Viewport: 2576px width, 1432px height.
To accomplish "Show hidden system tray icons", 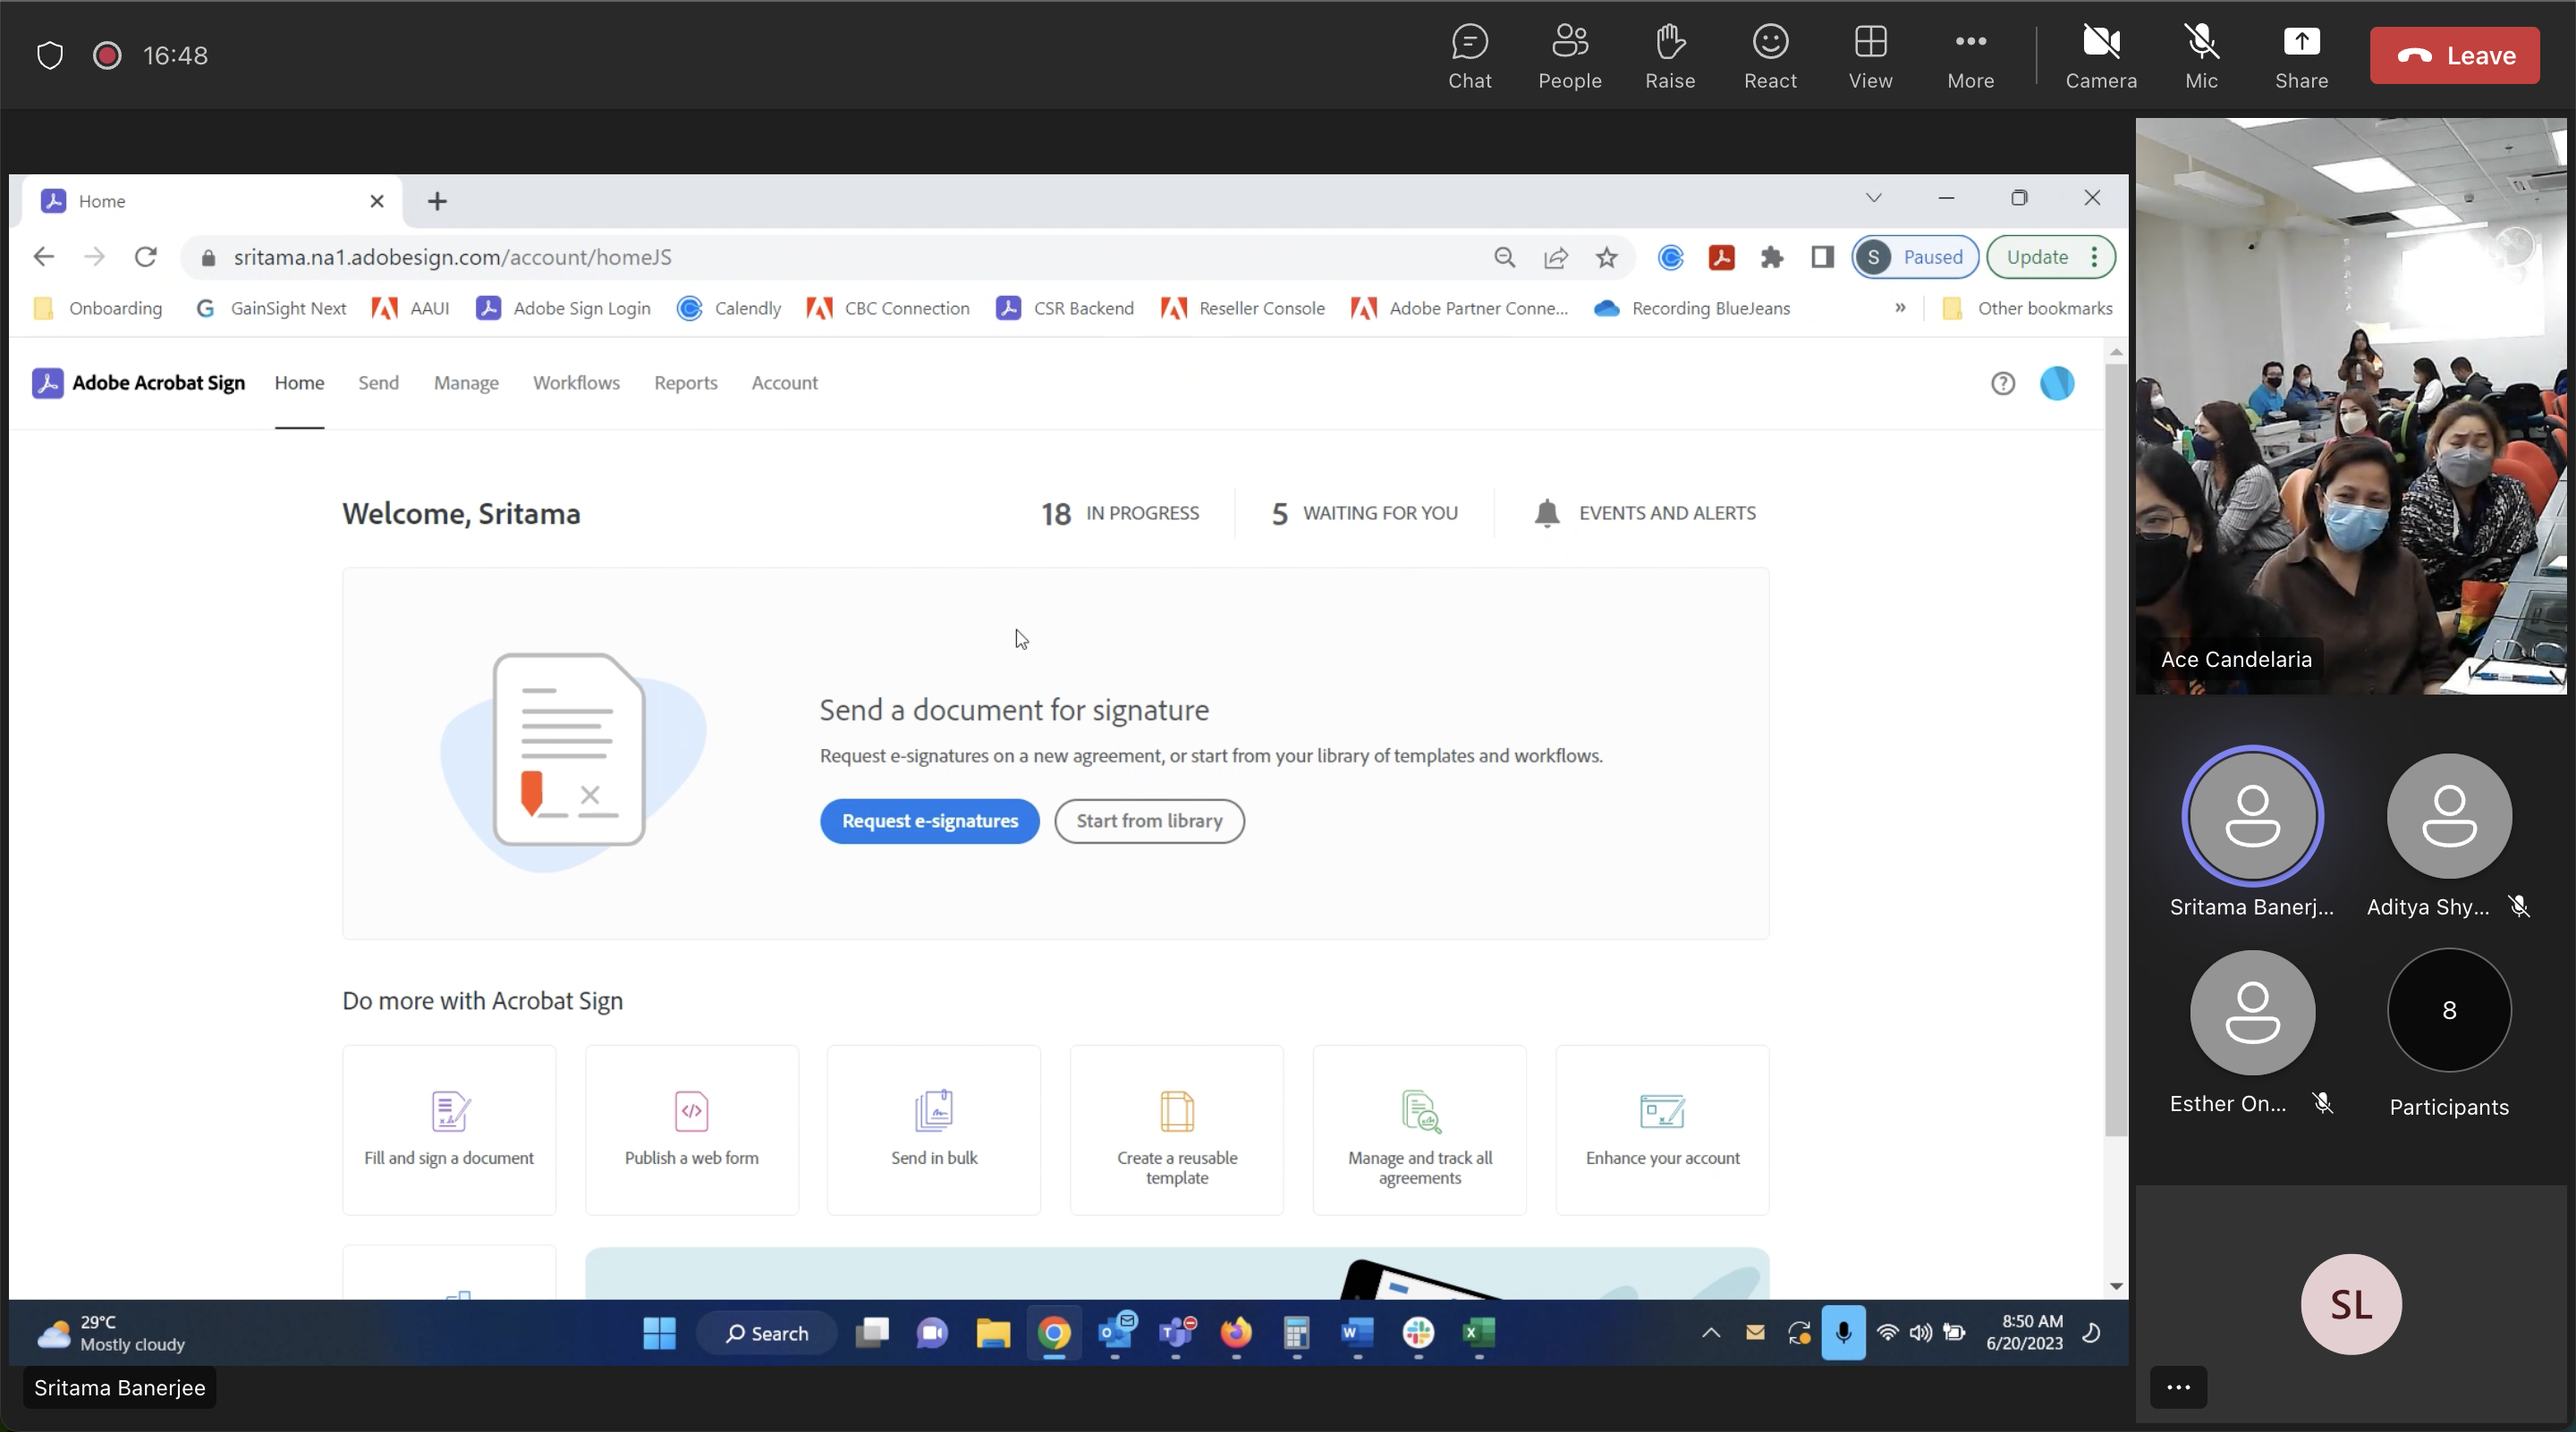I will coord(1711,1333).
